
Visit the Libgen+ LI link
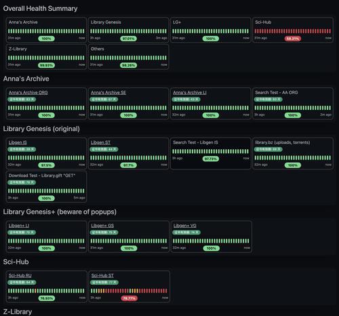pos(19,226)
